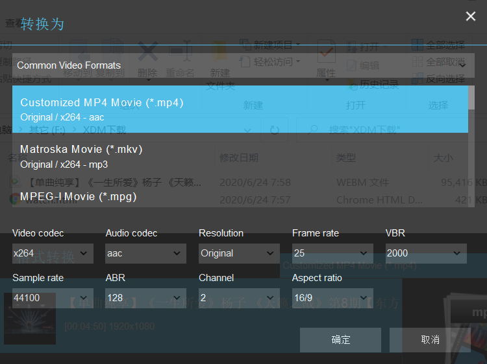Open the VBR 2000 dropdown
The image size is (487, 364).
click(426, 253)
